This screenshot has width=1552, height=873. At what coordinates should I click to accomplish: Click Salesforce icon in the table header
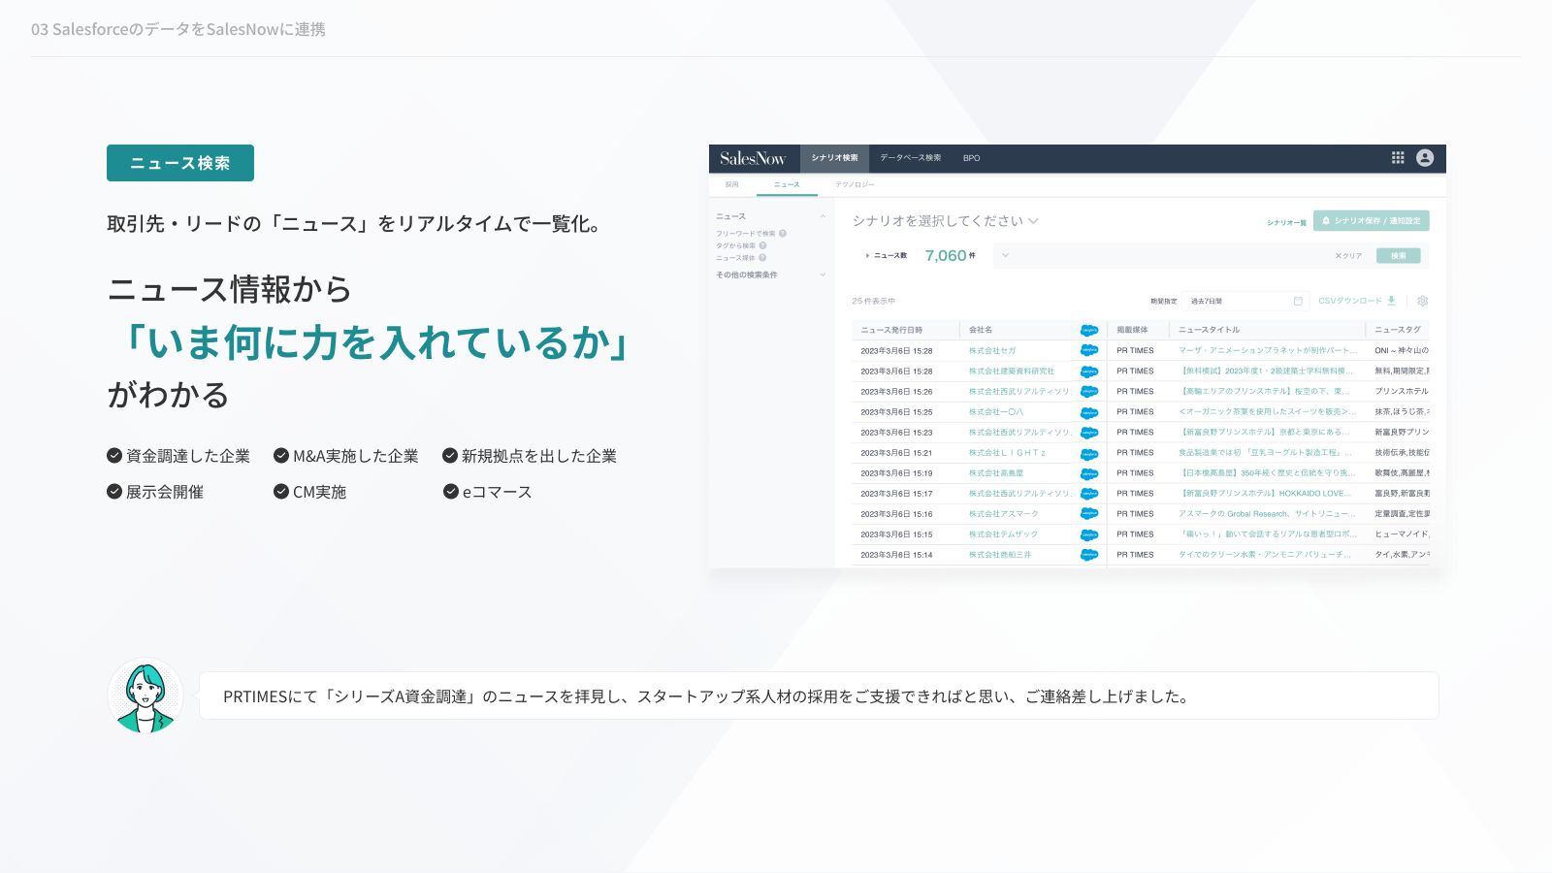tap(1089, 331)
